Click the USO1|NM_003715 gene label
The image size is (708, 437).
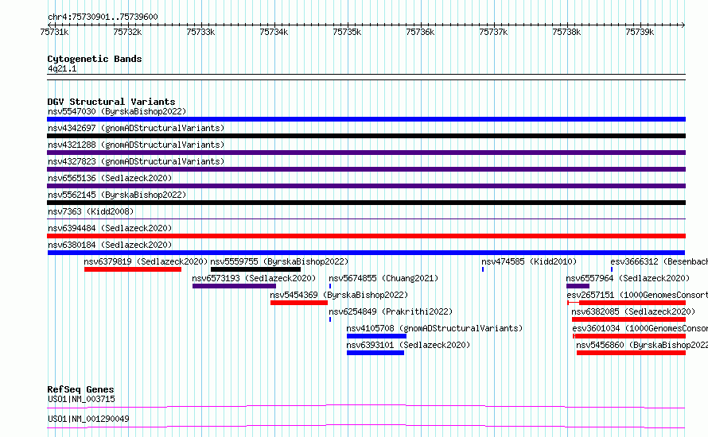pyautogui.click(x=81, y=399)
